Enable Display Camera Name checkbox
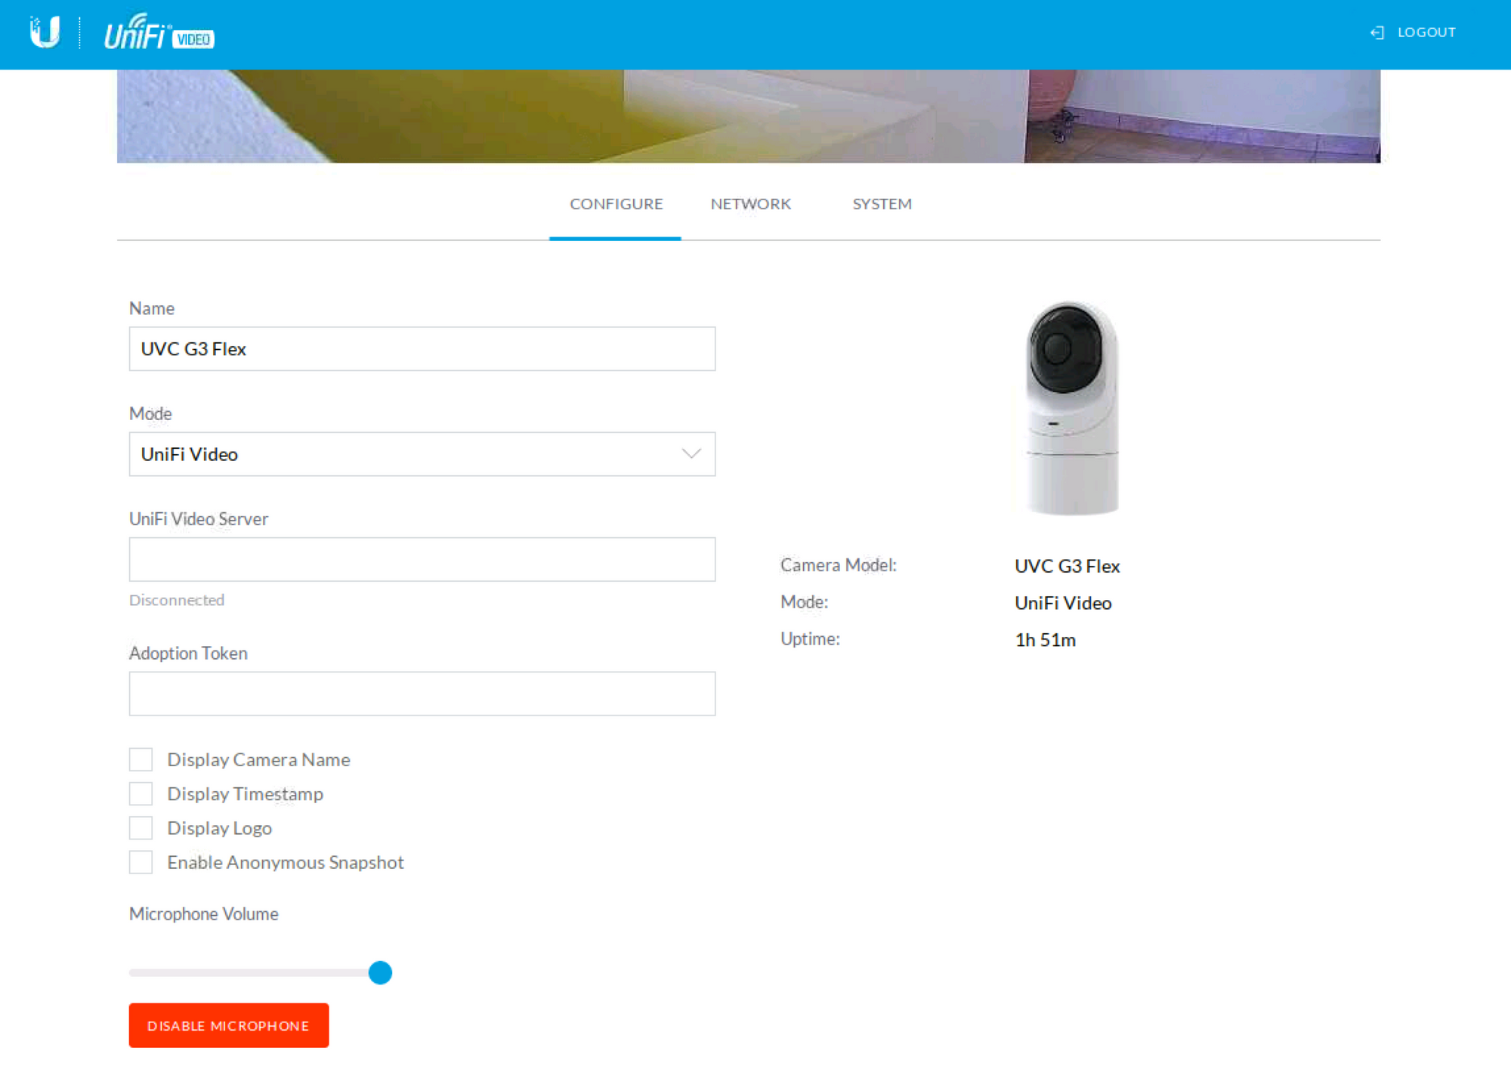 [x=141, y=759]
